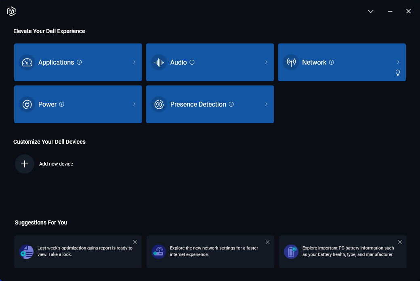This screenshot has width=420, height=281.
Task: Click the lightbulb tip icon on Network tile
Action: click(398, 73)
